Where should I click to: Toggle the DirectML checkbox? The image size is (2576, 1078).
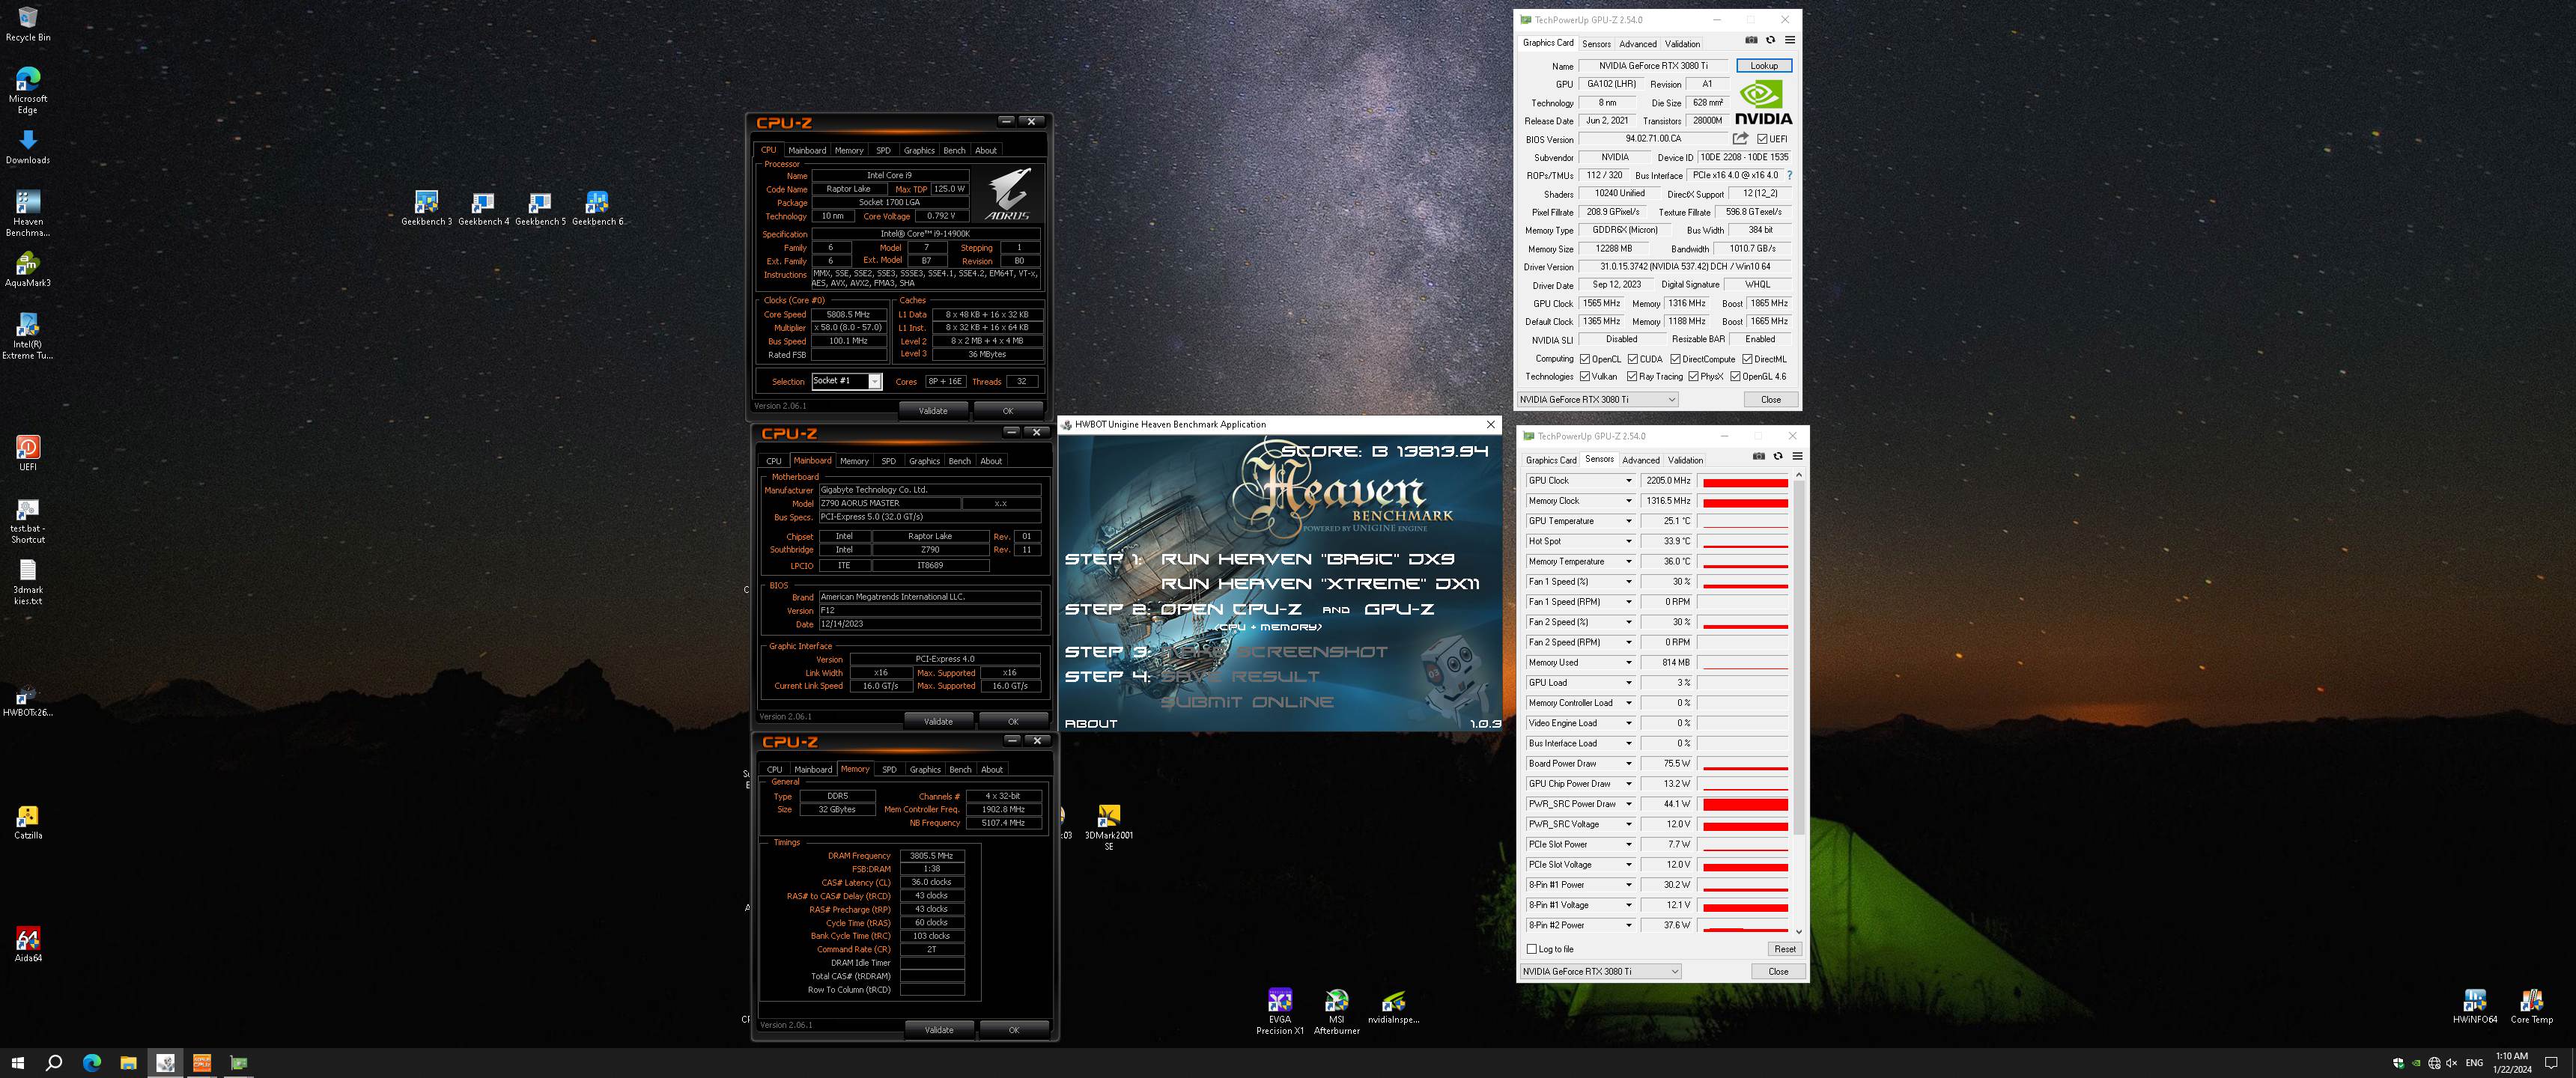click(1747, 359)
